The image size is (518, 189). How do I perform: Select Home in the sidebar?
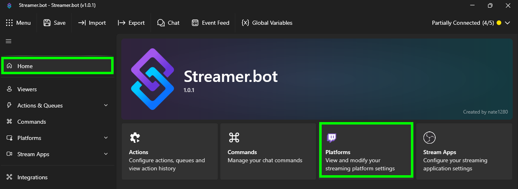point(57,66)
